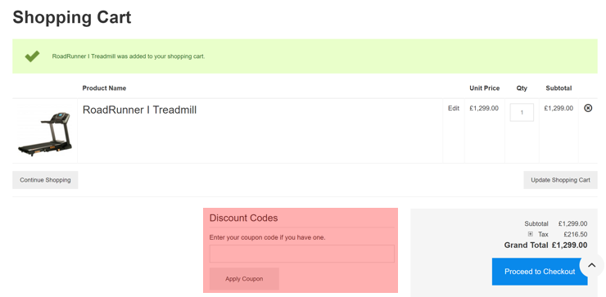Click the Discount Codes heading
The height and width of the screenshot is (297, 606).
[243, 218]
